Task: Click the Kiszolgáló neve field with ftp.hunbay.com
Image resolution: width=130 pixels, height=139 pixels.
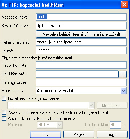Action: point(81,25)
